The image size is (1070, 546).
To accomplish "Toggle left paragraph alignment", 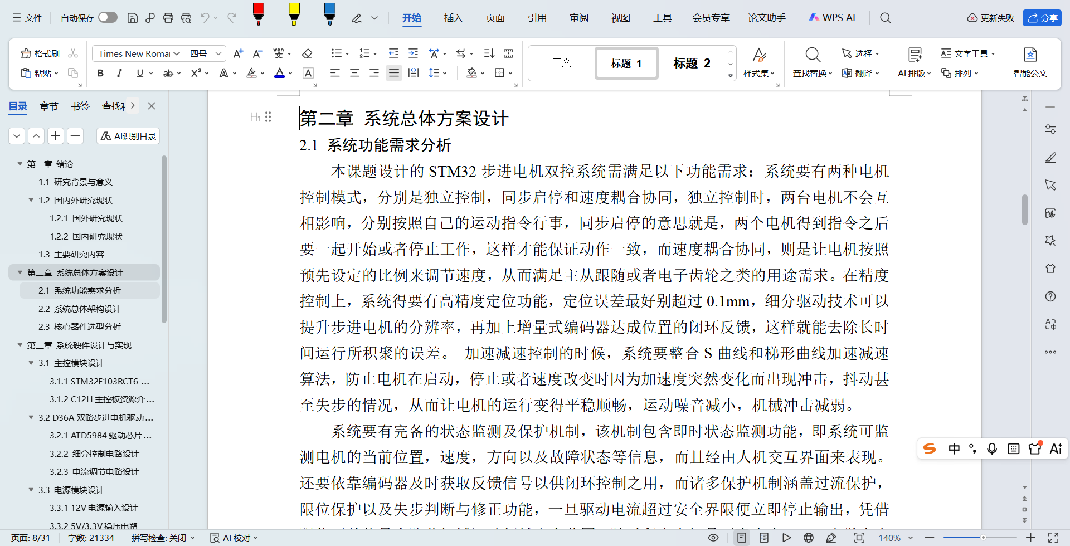I will [x=335, y=73].
